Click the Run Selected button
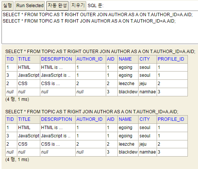Image resolution: width=198 pixels, height=169 pixels. point(30,6)
